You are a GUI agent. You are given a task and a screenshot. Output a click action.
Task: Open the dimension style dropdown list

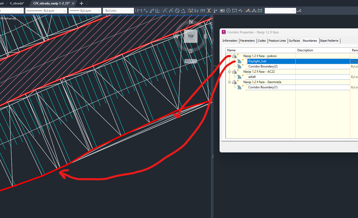280,11
